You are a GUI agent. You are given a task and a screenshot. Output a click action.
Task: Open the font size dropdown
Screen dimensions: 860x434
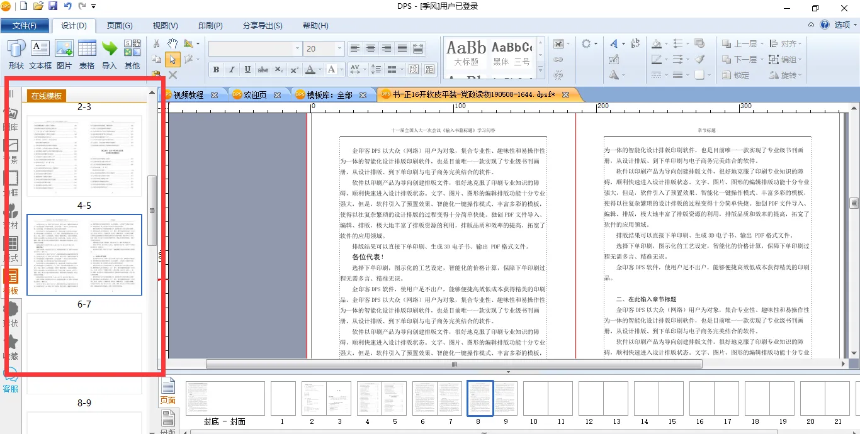pos(340,48)
